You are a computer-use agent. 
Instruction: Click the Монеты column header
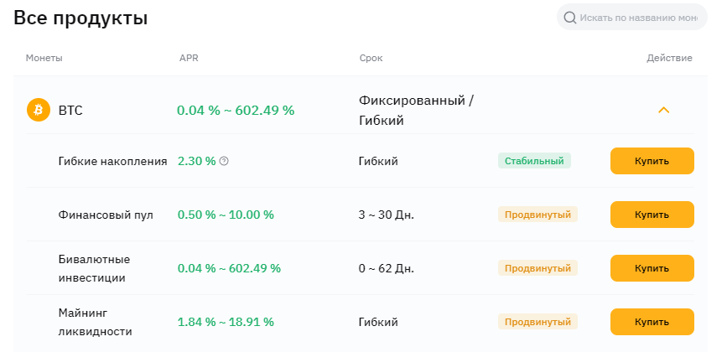tap(44, 58)
